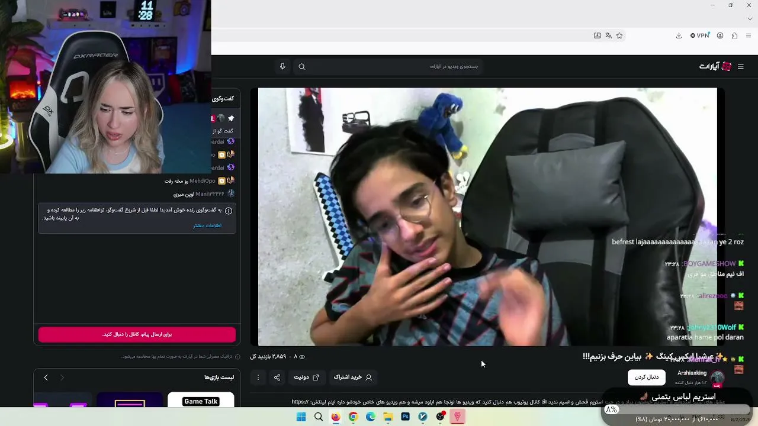758x426 pixels.
Task: Click the لیست بازی‌ها games list heading
Action: coord(219,377)
